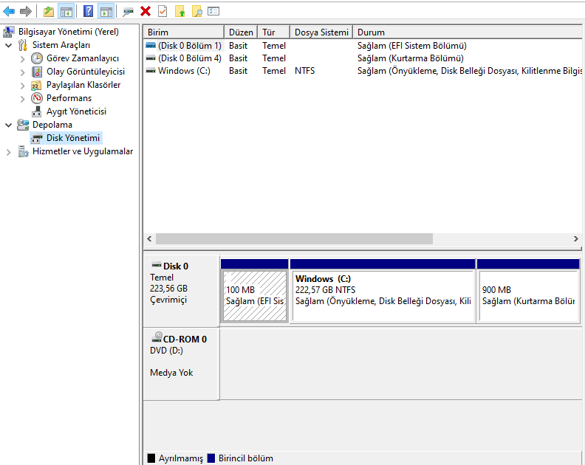Sort by the Durum column header
Viewport: 585px width, 465px height.
pos(468,32)
